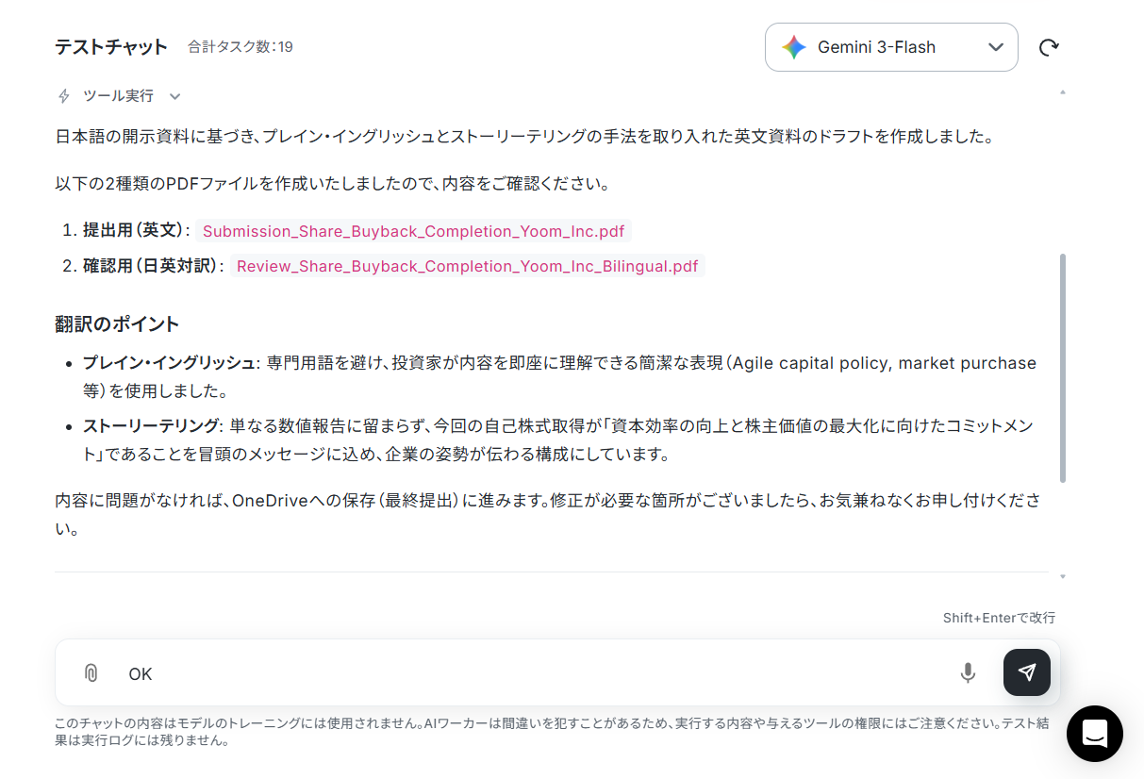Expand the ツール実行 chevron
Viewport: 1144px width, 779px height.
174,96
